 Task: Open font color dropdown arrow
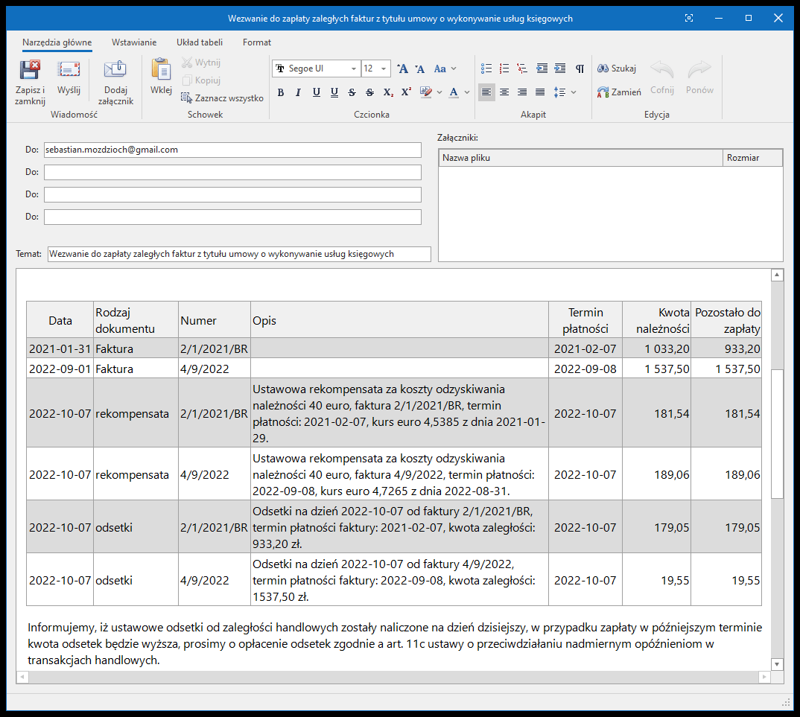pyautogui.click(x=466, y=92)
